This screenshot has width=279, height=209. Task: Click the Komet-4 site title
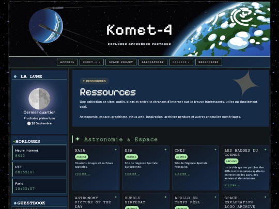pos(139,30)
